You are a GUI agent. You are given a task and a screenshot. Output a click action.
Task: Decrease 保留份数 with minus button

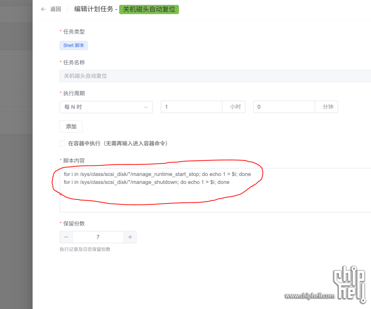66,237
